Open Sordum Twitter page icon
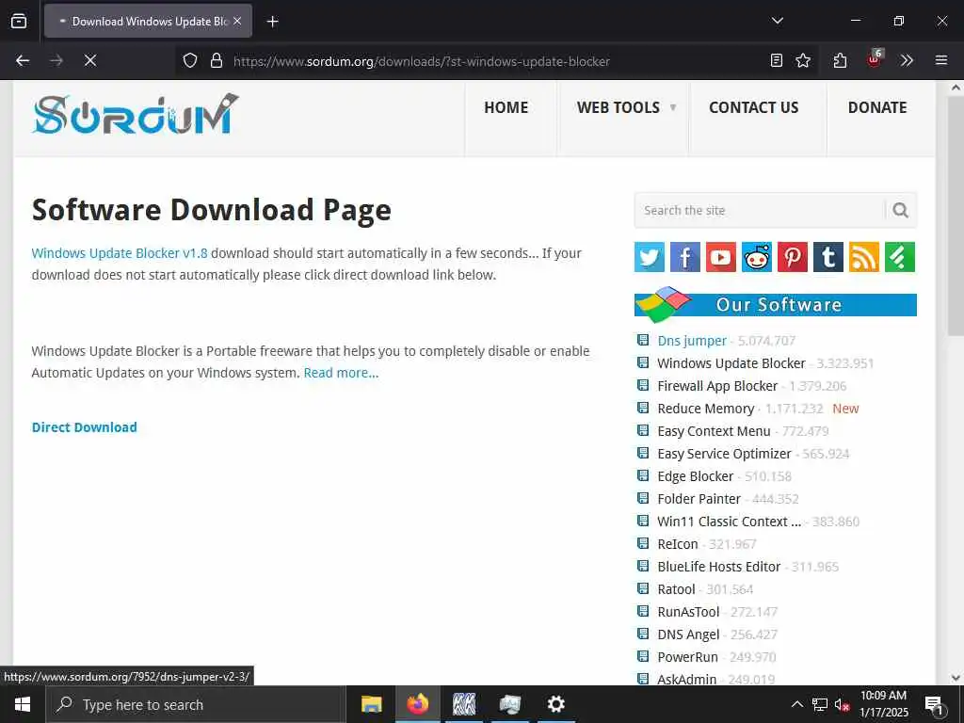Viewport: 964px width, 723px height. point(650,256)
